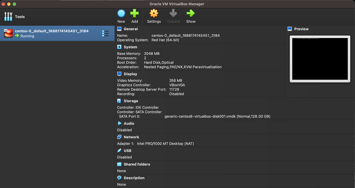Click the Preview section monitor icon
This screenshot has height=188, width=355.
pyautogui.click(x=290, y=29)
